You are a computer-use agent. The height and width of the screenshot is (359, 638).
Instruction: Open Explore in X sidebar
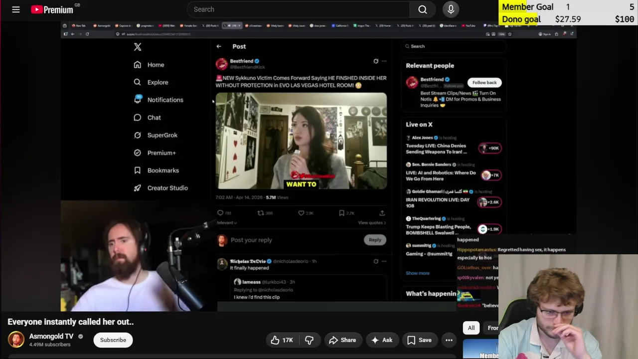pos(151,82)
